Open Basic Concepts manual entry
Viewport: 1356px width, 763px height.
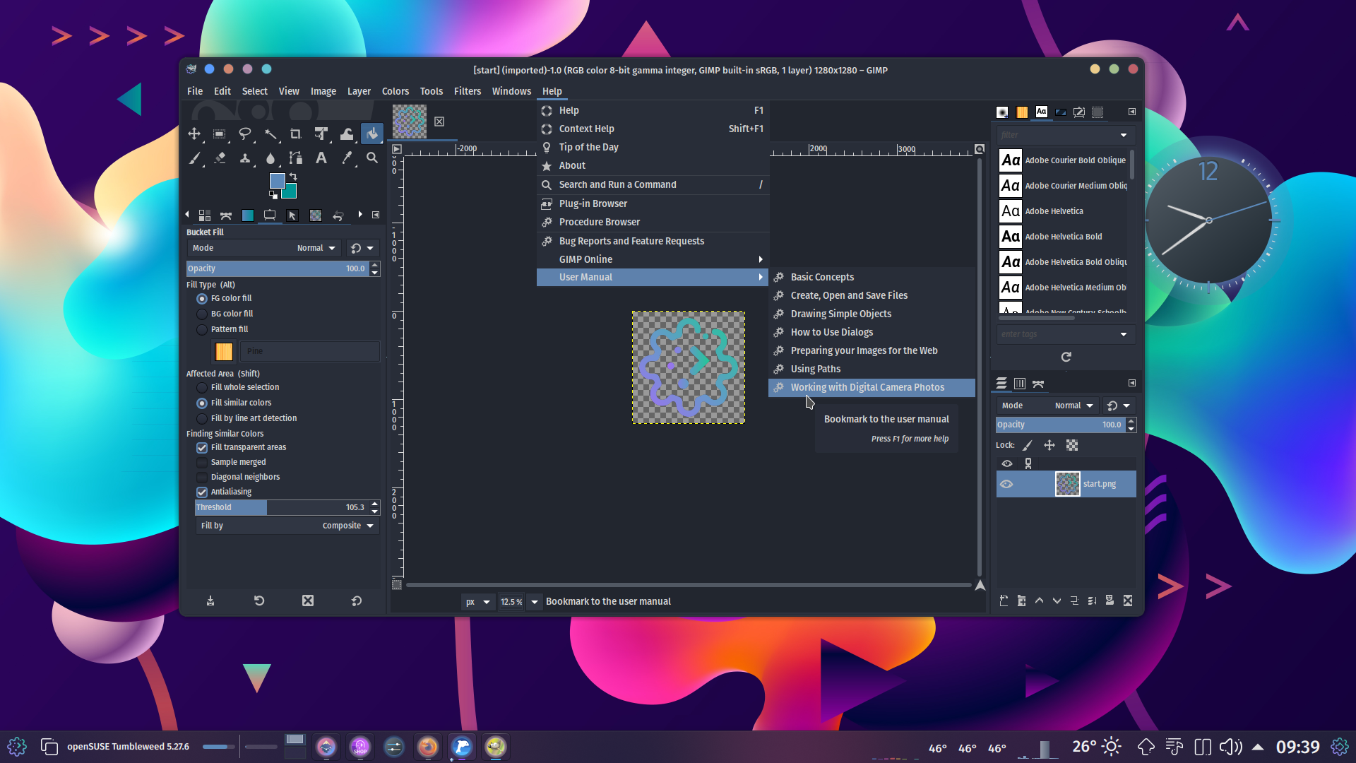tap(872, 277)
